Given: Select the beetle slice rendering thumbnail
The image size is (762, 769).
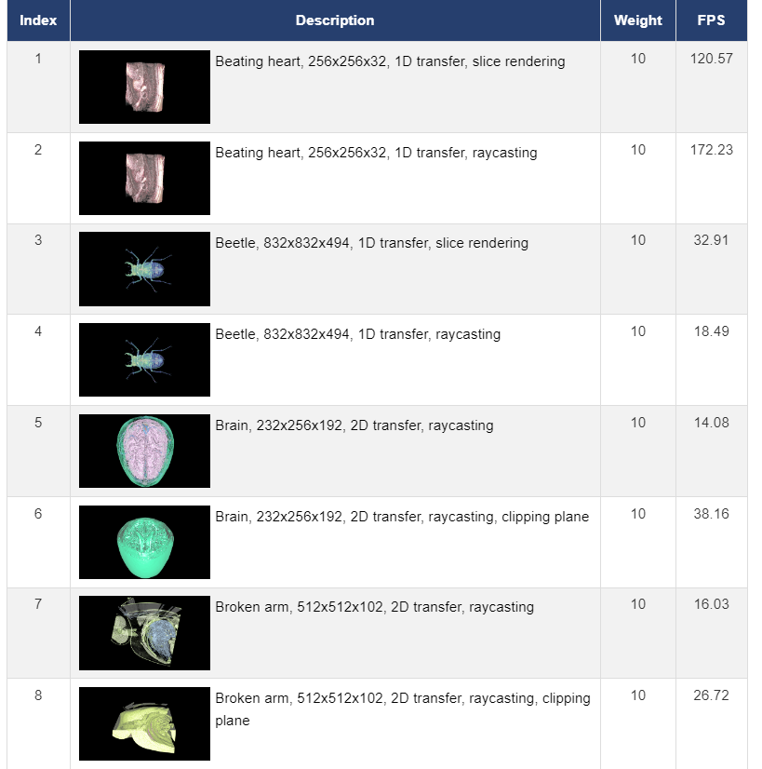Looking at the screenshot, I should (144, 269).
